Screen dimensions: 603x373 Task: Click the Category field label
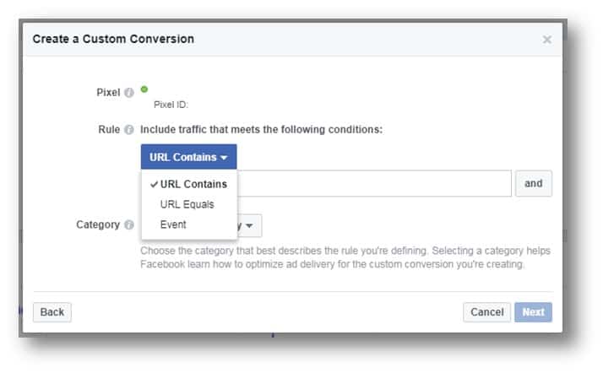98,224
